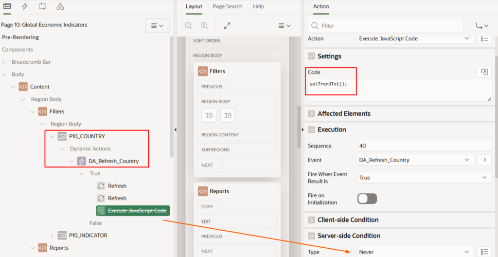Switch to Dynamic Actions lightning tab

[x=24, y=6]
